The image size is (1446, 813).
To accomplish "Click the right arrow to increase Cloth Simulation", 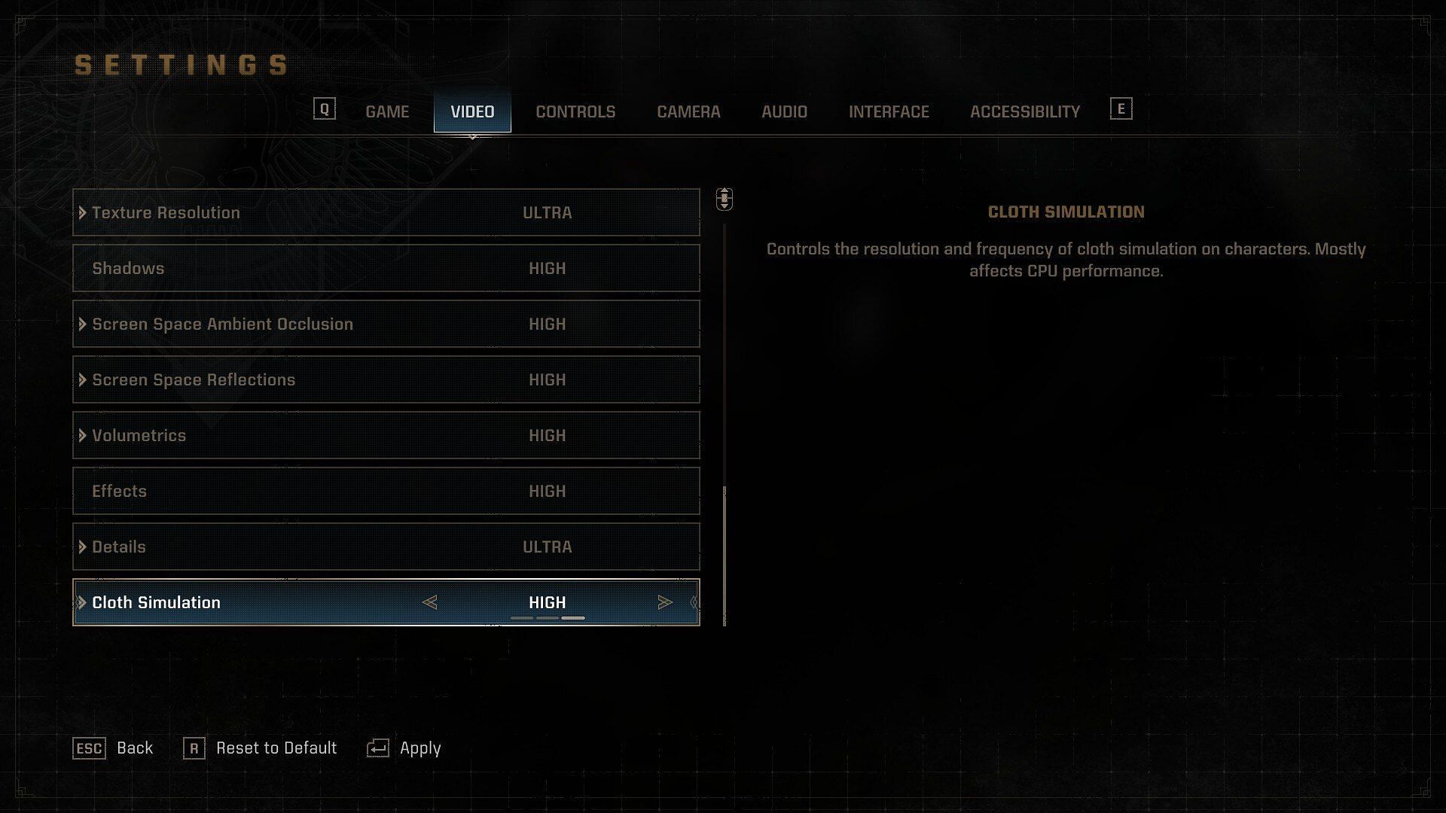I will (x=664, y=602).
